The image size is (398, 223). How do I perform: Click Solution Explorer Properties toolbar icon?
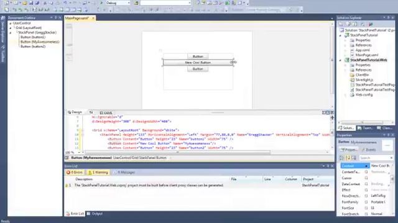(341, 24)
